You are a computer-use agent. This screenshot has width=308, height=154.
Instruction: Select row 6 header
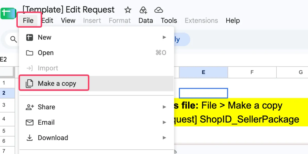pos(7,141)
